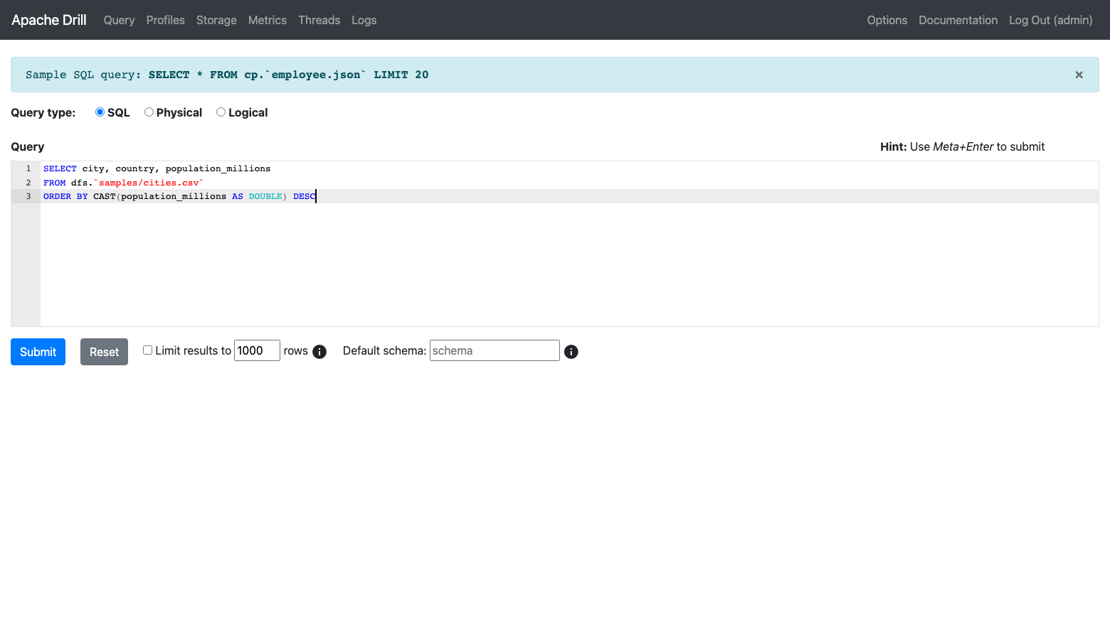This screenshot has height=624, width=1110.
Task: Select the Physical query type
Action: pos(149,112)
